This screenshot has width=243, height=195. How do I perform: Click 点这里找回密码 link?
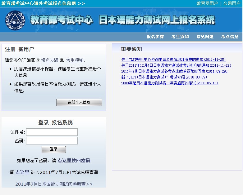(x=74, y=161)
